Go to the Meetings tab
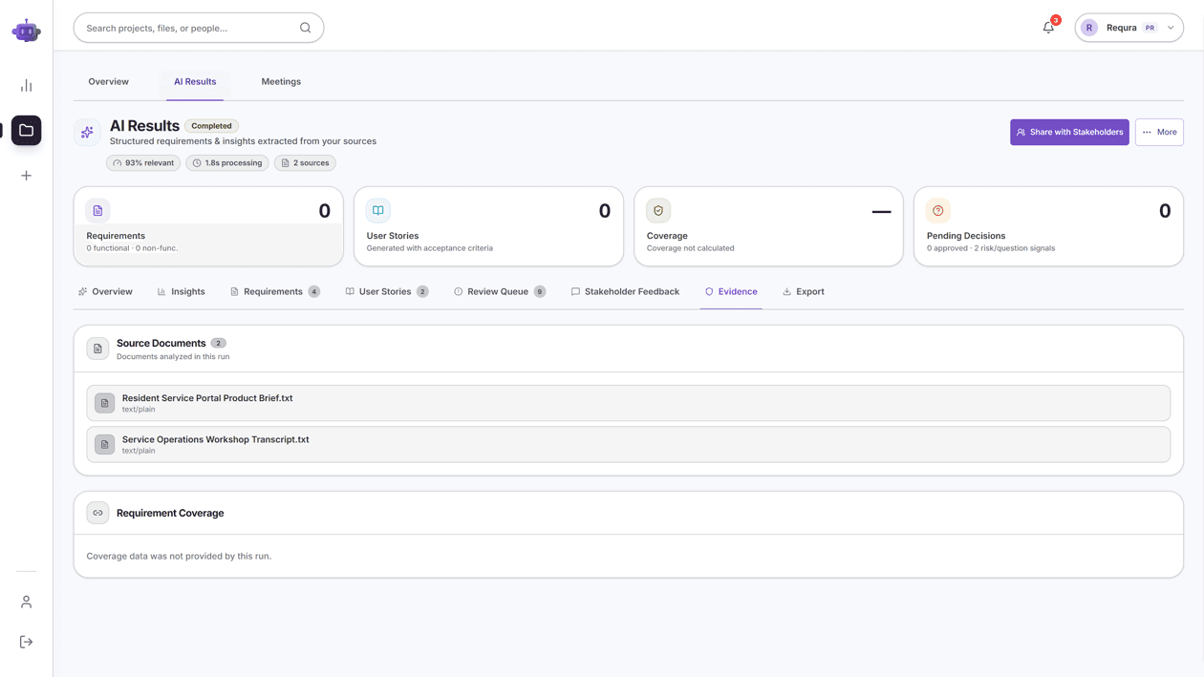1204x677 pixels. (281, 82)
